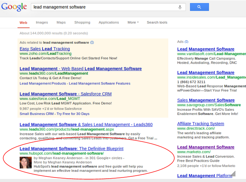This screenshot has height=182, width=246.
Task: Click '9,987 people +1'd or follow Salesforce'
Action: 51,109
